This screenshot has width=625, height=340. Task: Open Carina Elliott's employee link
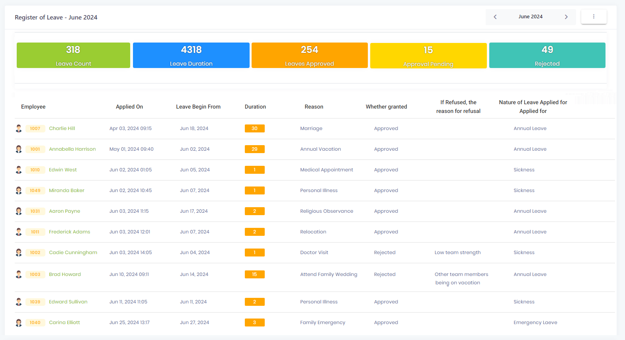[64, 323]
